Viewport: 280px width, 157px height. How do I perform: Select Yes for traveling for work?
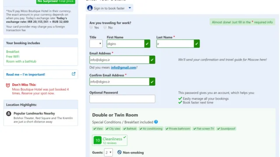point(91,27)
